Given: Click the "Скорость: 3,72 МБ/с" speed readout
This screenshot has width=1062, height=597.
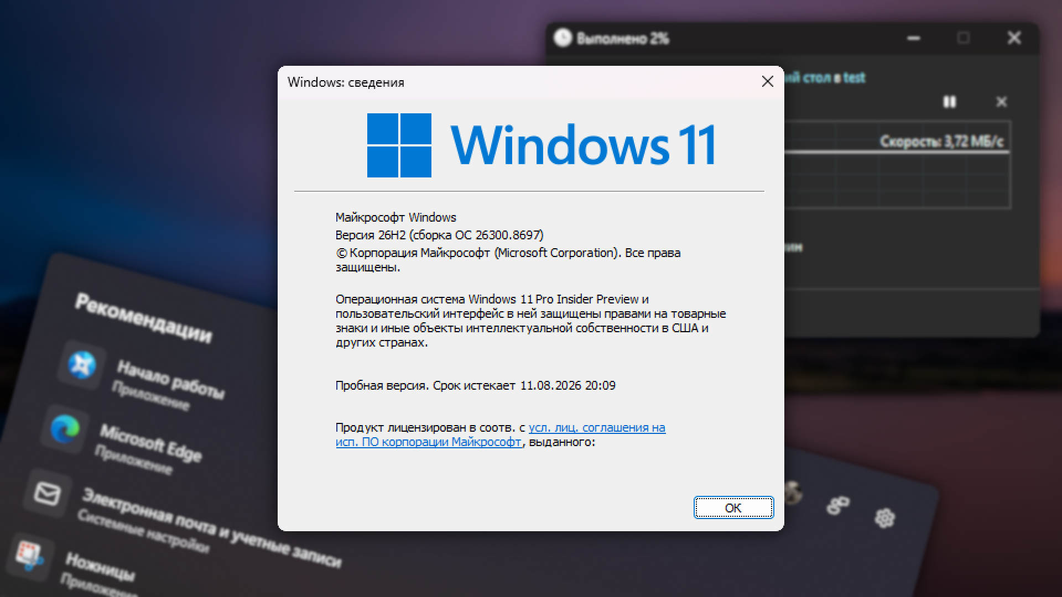Looking at the screenshot, I should click(x=941, y=142).
